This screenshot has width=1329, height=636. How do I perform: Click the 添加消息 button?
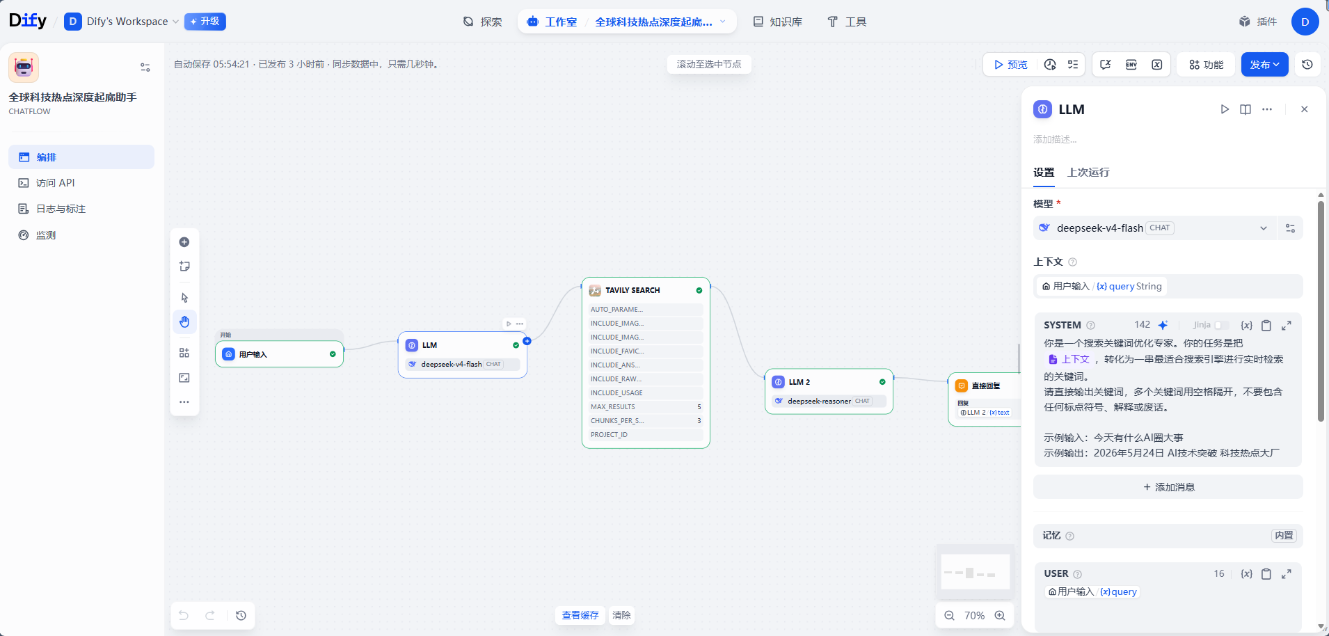pyautogui.click(x=1168, y=487)
